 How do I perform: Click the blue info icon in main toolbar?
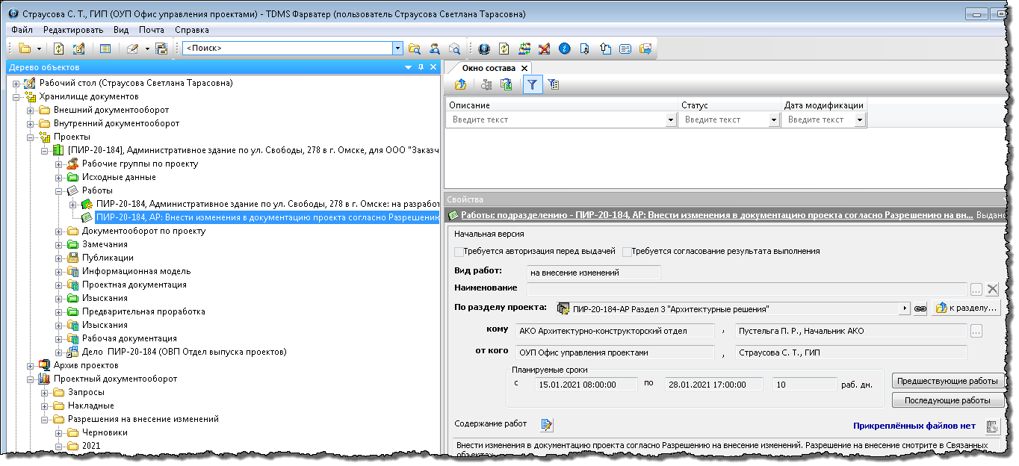(565, 49)
